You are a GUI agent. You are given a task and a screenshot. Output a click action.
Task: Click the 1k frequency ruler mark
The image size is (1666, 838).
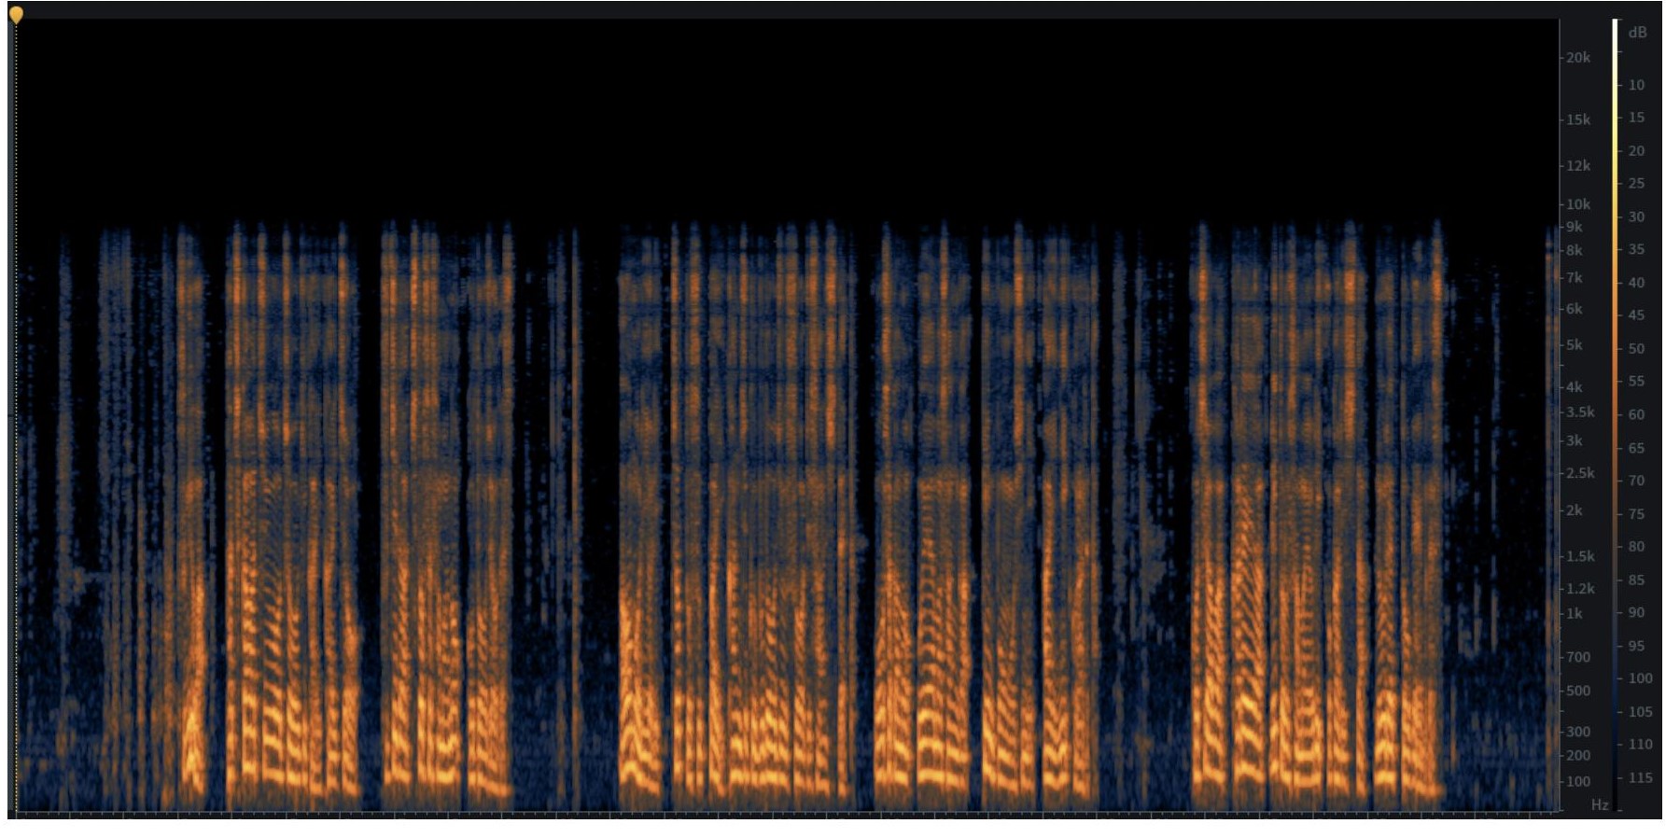pos(1575,614)
